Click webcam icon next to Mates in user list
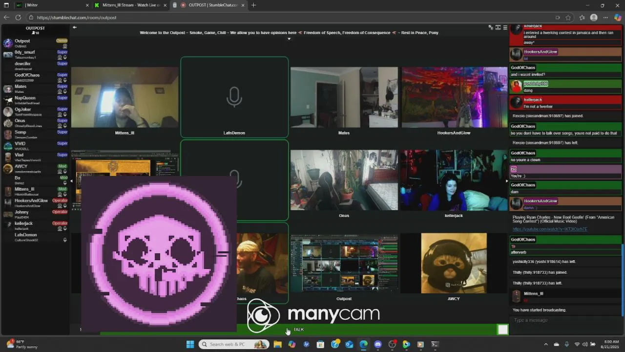The height and width of the screenshot is (352, 625). pos(60,91)
